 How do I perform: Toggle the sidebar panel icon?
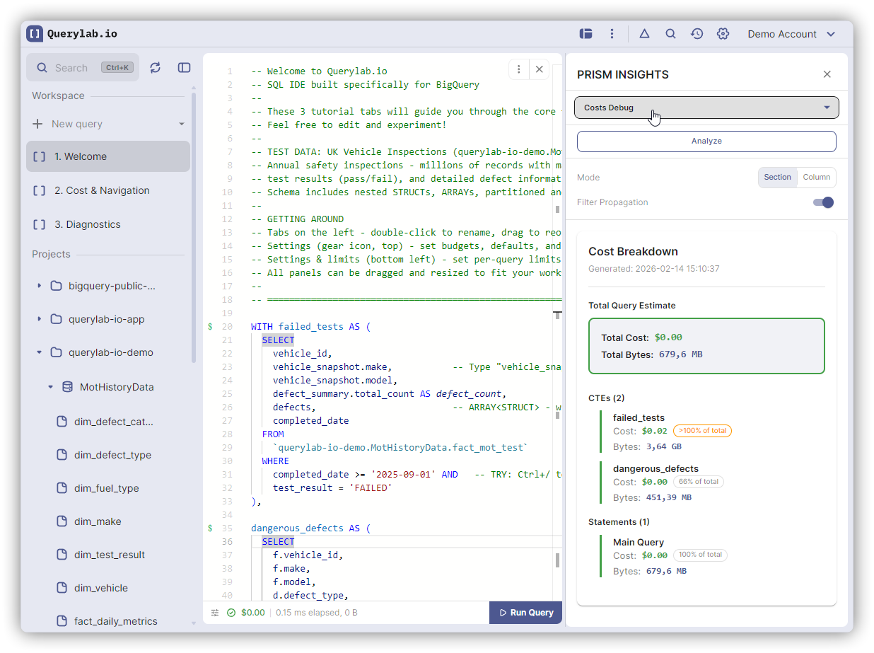click(x=184, y=67)
